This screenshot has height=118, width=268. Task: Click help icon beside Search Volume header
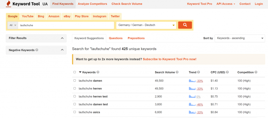point(177,72)
